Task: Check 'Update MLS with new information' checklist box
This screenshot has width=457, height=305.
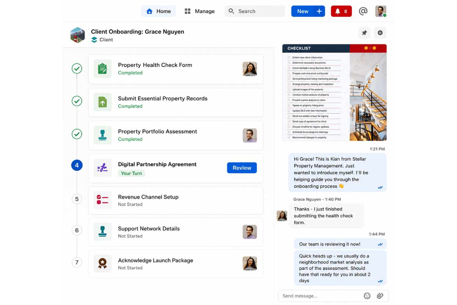Action: pos(289,111)
